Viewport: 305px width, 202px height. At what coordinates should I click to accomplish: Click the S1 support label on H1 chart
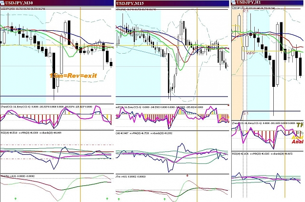245,113
